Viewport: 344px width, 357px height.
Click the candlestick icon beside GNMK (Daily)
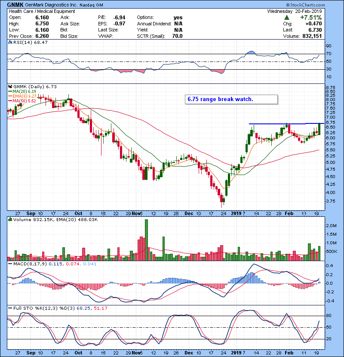point(10,86)
